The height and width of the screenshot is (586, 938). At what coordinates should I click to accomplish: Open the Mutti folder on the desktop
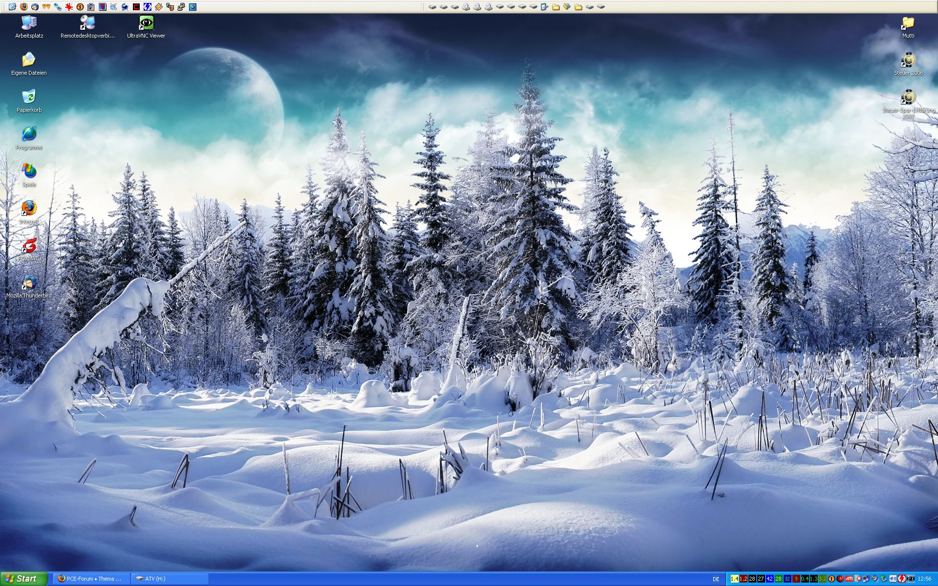(908, 23)
